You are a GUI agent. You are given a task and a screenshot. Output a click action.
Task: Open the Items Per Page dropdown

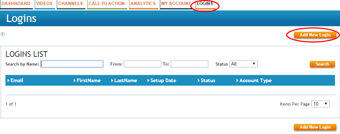320,104
